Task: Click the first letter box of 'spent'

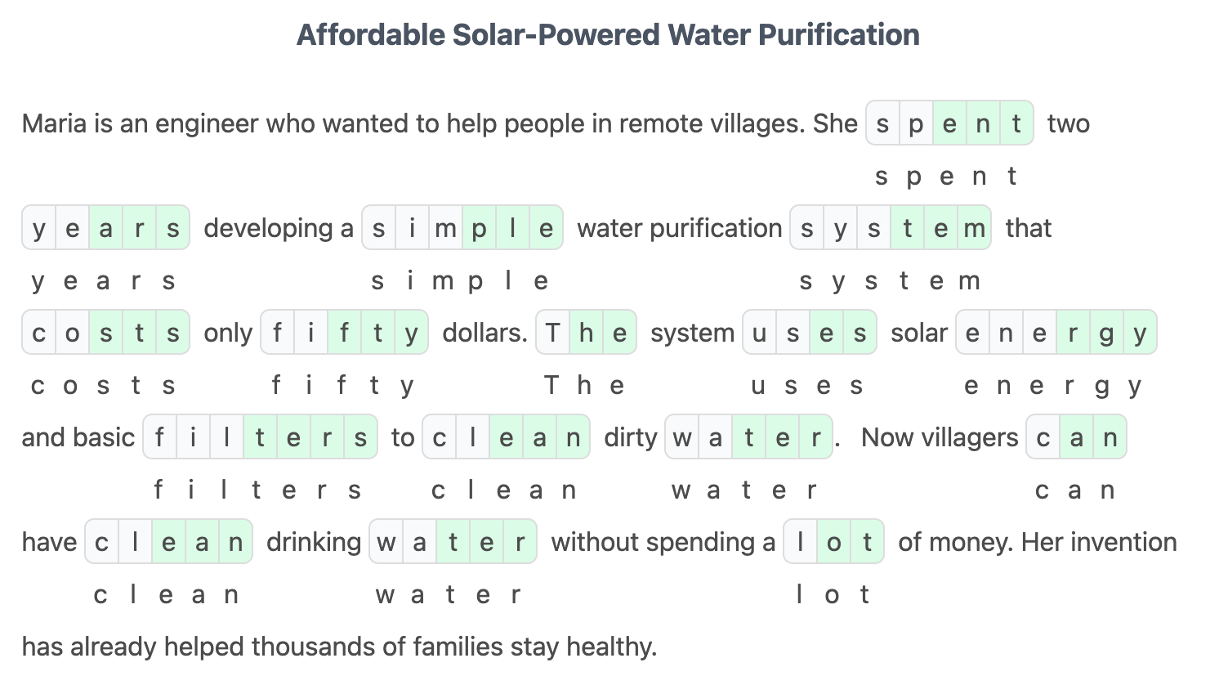Action: (882, 123)
